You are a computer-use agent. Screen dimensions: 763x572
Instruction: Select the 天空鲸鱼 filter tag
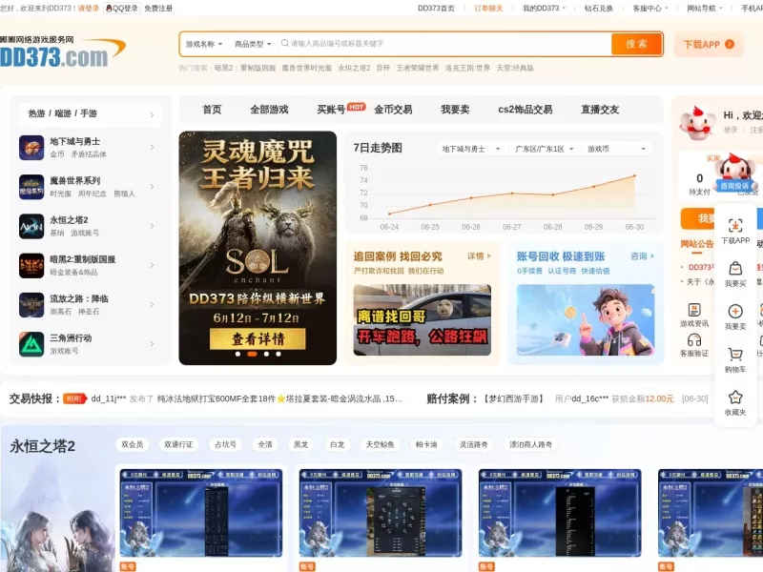(380, 444)
